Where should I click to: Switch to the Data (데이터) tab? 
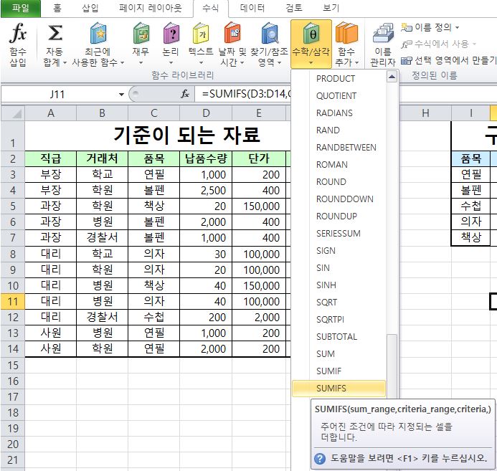click(252, 8)
